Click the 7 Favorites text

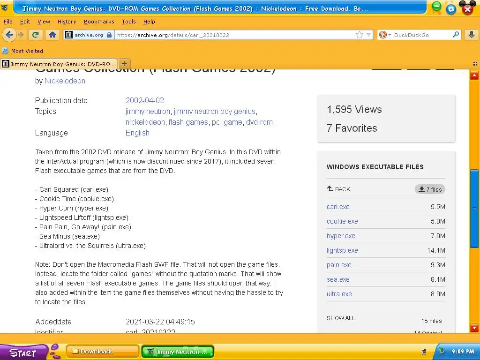click(352, 128)
